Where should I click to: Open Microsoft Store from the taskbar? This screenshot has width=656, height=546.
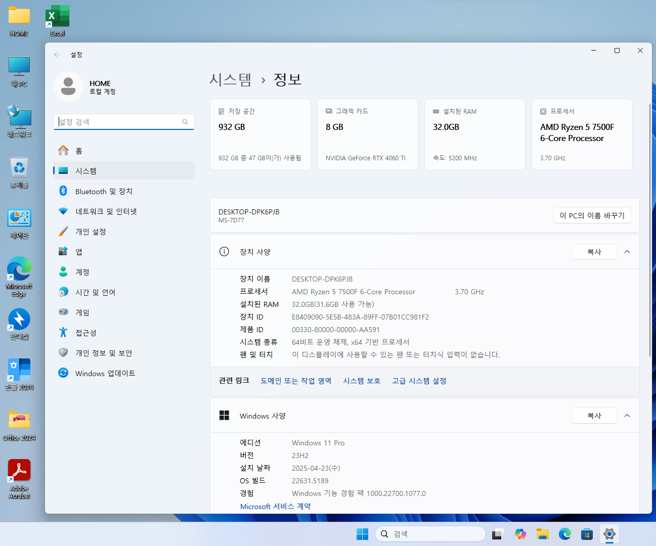(587, 534)
